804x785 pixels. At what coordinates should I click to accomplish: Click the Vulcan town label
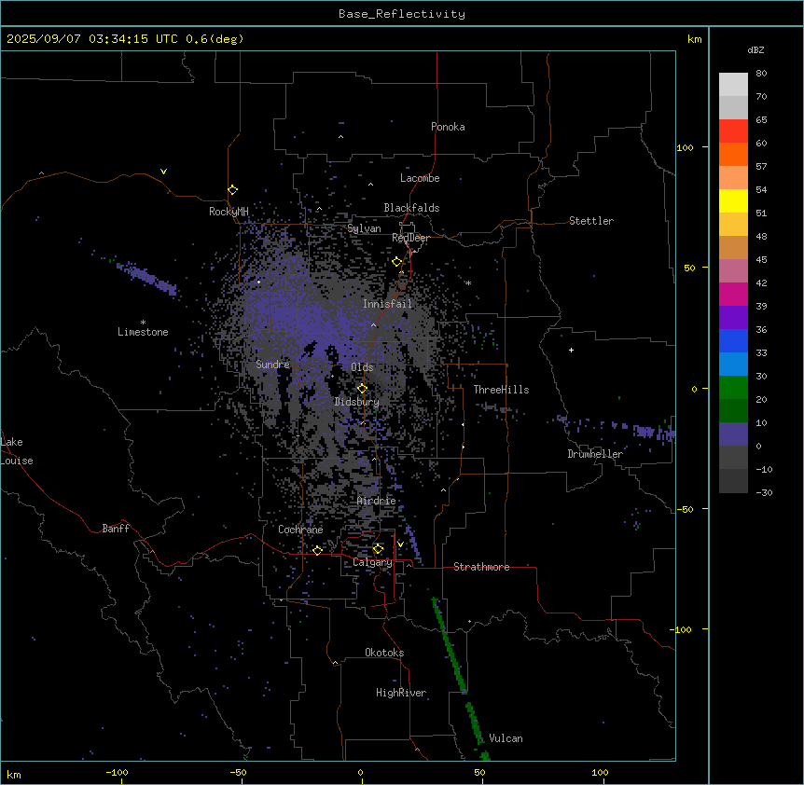(x=506, y=738)
